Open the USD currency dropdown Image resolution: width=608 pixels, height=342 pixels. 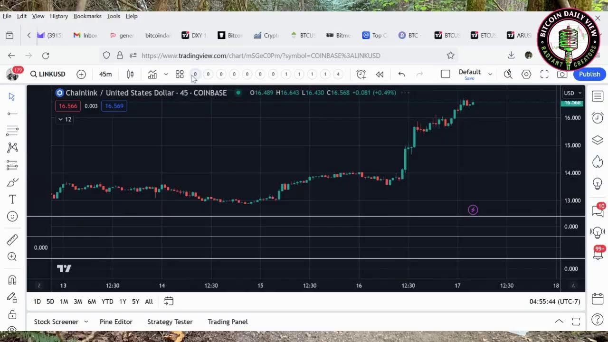(572, 93)
